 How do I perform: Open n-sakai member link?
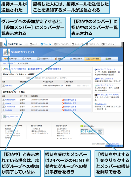coord(8,103)
